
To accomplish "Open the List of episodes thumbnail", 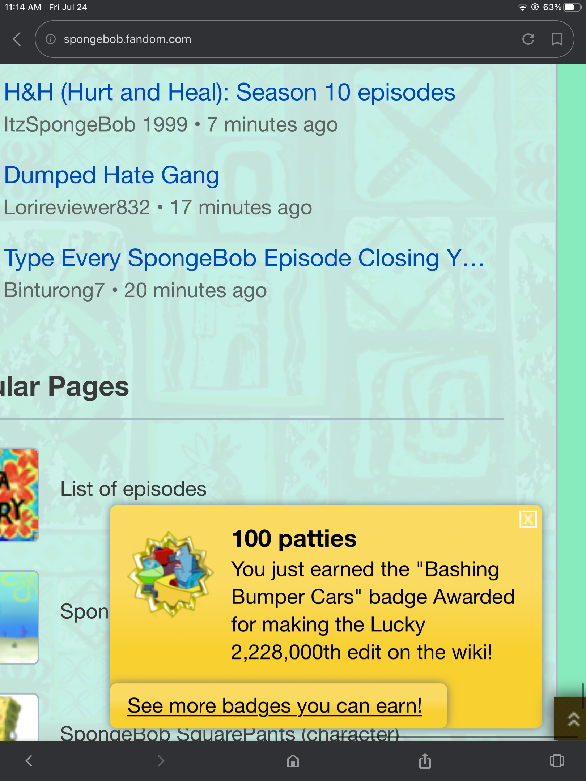I will tap(19, 495).
